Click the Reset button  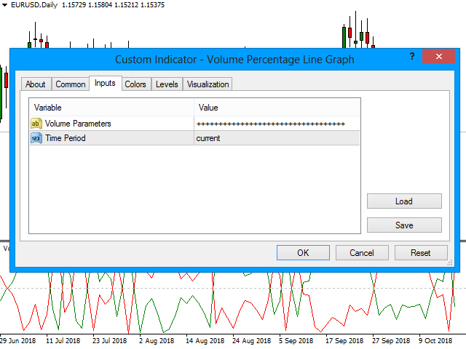click(x=421, y=253)
